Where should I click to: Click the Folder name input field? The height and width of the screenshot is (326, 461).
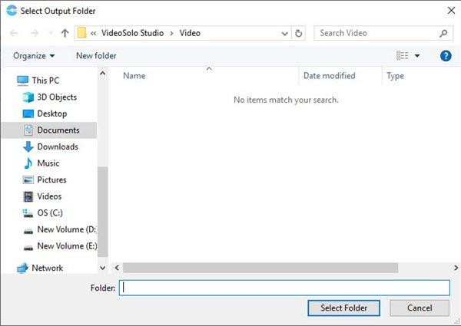pyautogui.click(x=284, y=288)
